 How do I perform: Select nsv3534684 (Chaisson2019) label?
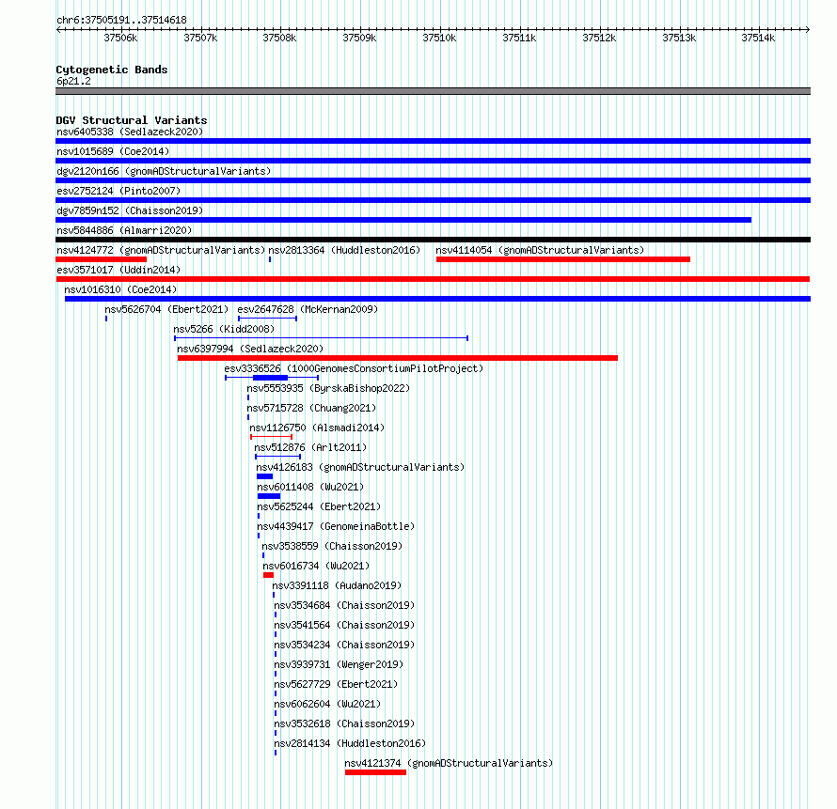tap(344, 605)
